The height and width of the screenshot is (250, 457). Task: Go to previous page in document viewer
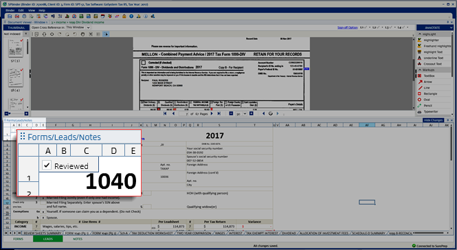[173, 113]
